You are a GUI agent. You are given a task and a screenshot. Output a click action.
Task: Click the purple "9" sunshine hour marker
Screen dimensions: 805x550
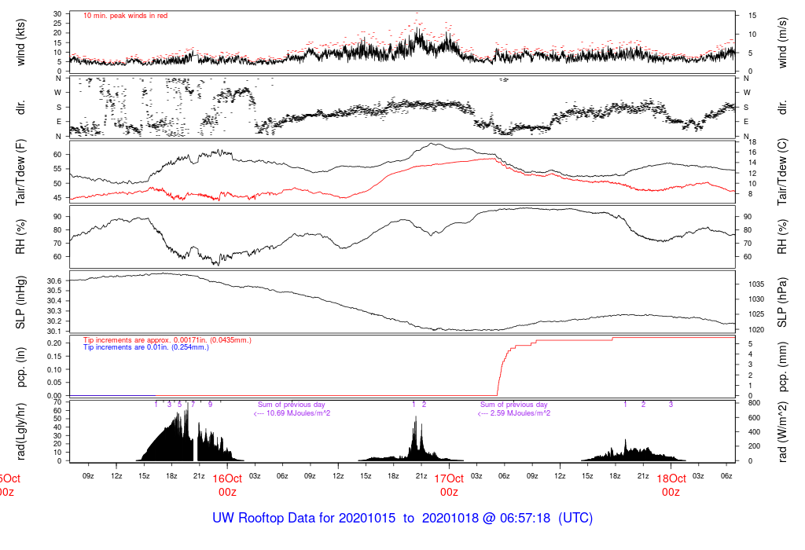pyautogui.click(x=210, y=405)
